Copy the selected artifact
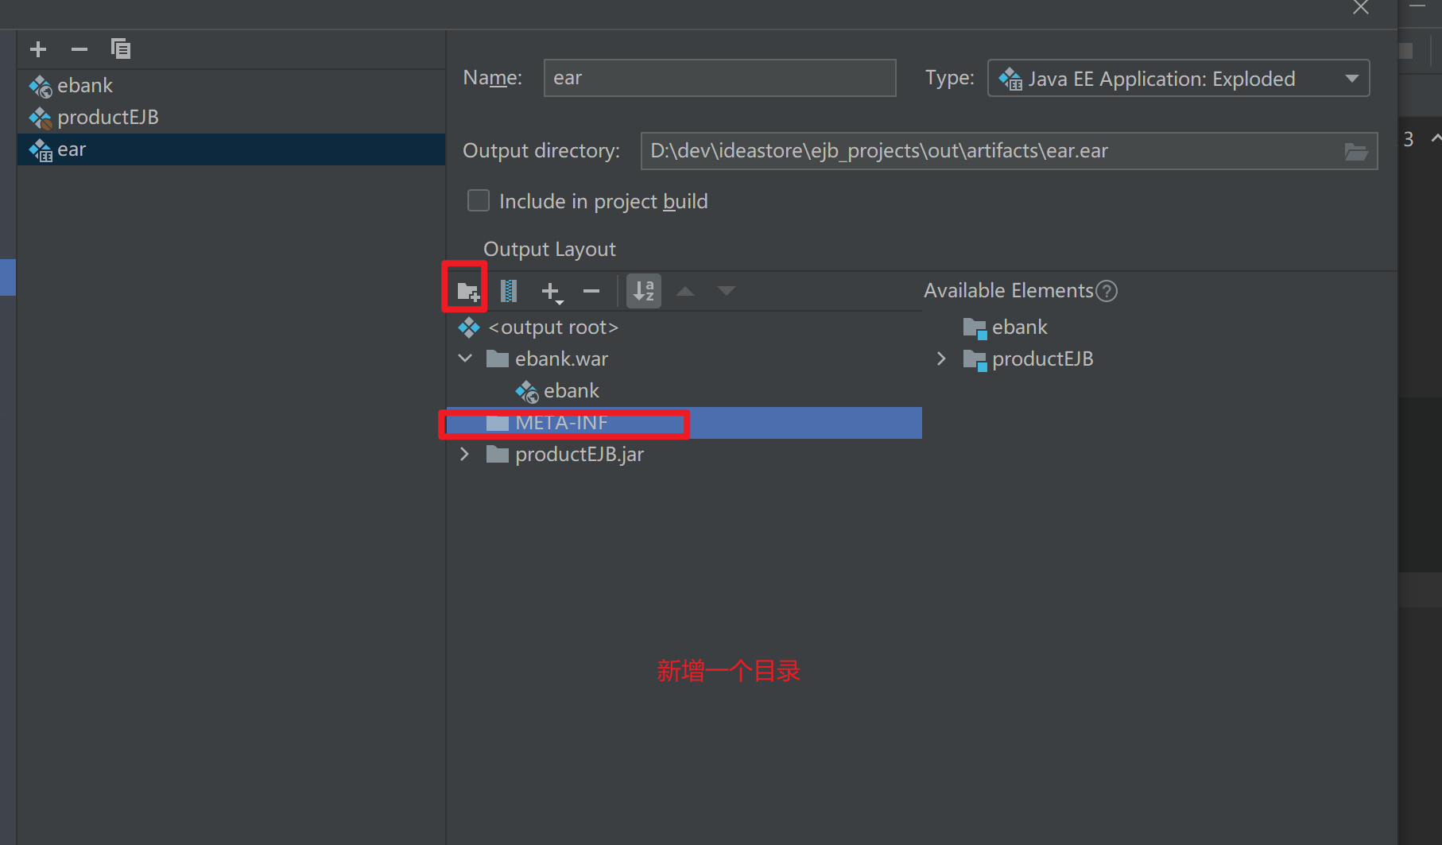Viewport: 1442px width, 845px height. [121, 49]
